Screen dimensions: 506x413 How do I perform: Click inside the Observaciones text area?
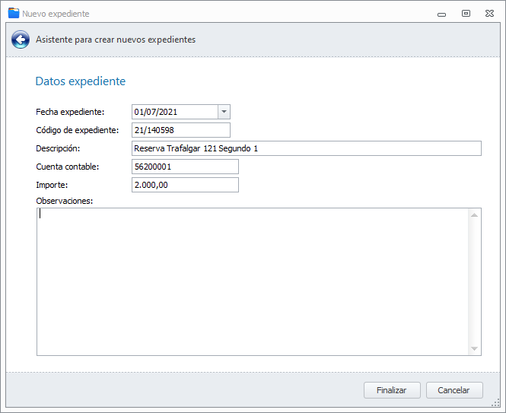pyautogui.click(x=251, y=281)
